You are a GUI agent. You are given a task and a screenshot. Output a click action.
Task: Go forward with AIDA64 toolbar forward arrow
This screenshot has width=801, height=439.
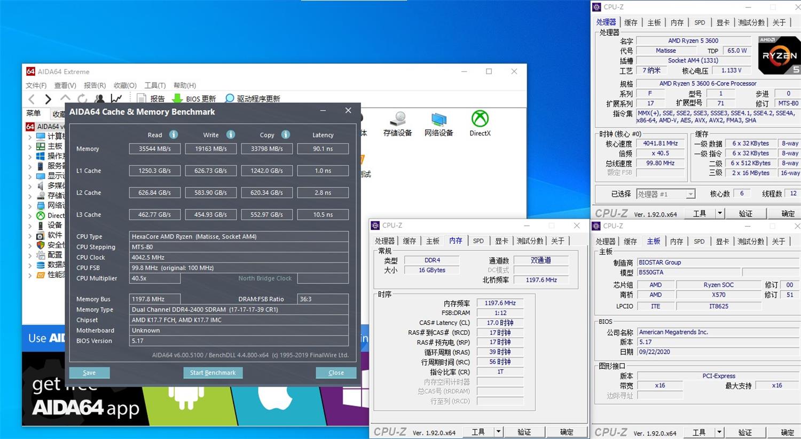click(x=48, y=99)
